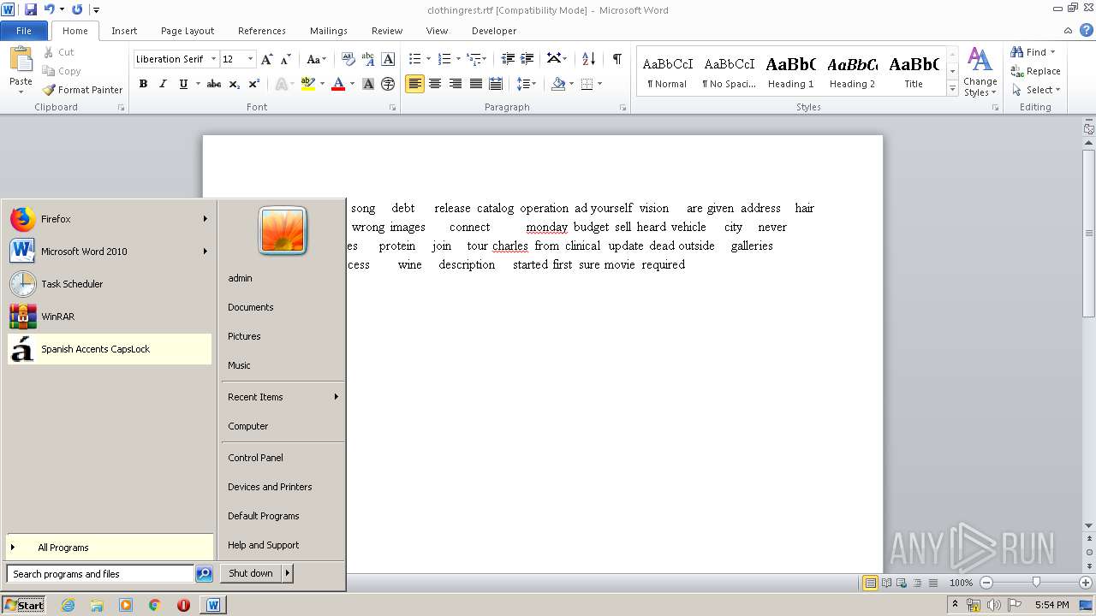Switch to the References tab
Image resolution: width=1096 pixels, height=616 pixels.
[x=262, y=31]
